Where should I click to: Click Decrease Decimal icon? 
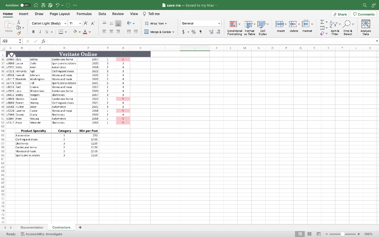[218, 32]
